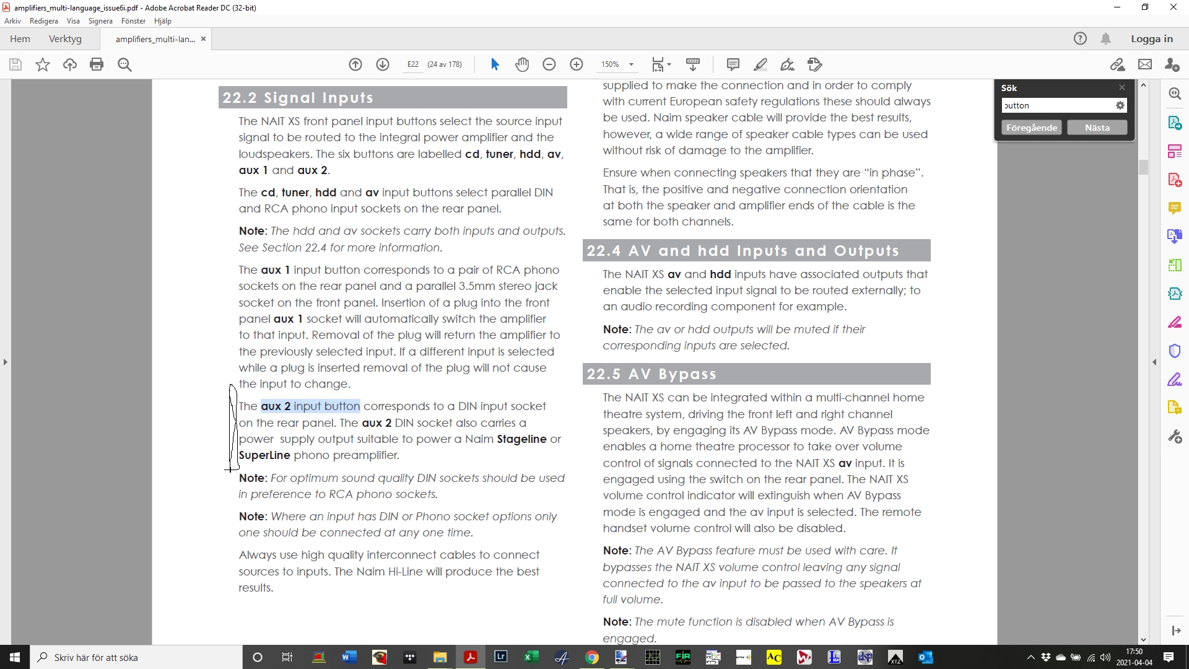
Task: Open the Fönster menu
Action: [x=133, y=21]
